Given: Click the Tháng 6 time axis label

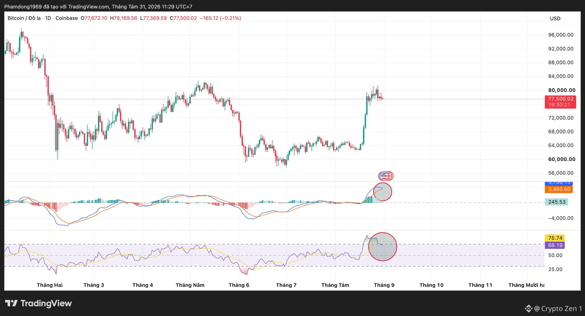Looking at the screenshot, I should tap(239, 285).
